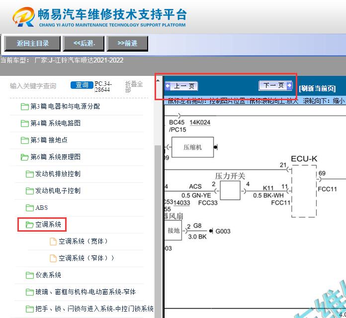Go forward with >>前进 button
This screenshot has height=318, width=346.
pos(127,43)
